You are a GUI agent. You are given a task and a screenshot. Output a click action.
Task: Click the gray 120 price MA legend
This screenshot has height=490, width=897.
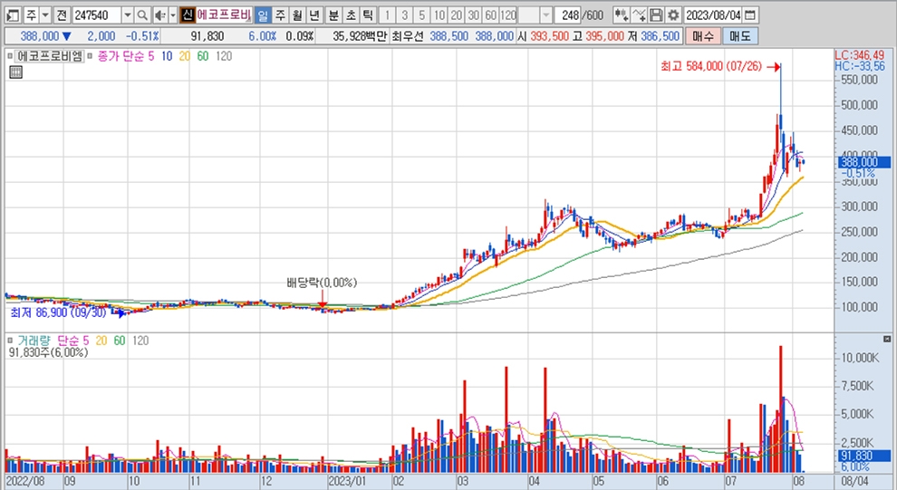pos(224,56)
